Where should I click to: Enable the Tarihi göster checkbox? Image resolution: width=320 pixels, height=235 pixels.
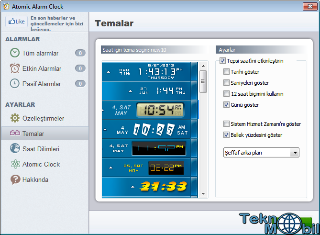(226, 72)
